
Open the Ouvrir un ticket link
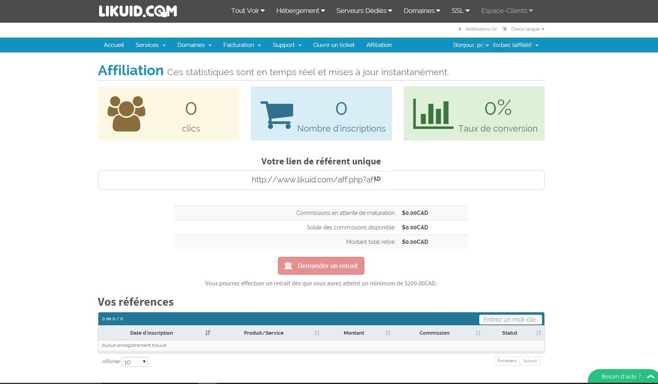coord(334,45)
